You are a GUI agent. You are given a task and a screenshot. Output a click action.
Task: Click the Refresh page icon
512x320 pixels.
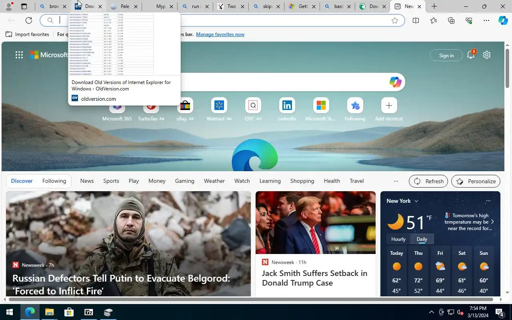(x=29, y=20)
